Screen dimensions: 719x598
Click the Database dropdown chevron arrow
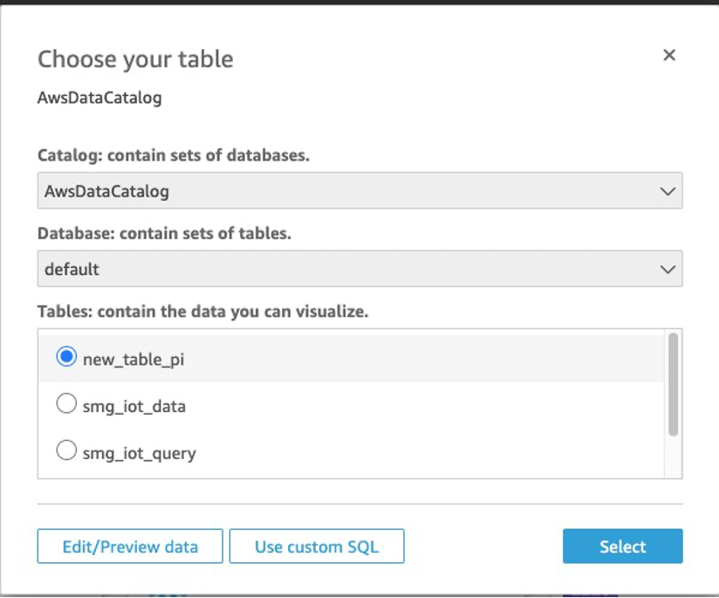click(668, 270)
